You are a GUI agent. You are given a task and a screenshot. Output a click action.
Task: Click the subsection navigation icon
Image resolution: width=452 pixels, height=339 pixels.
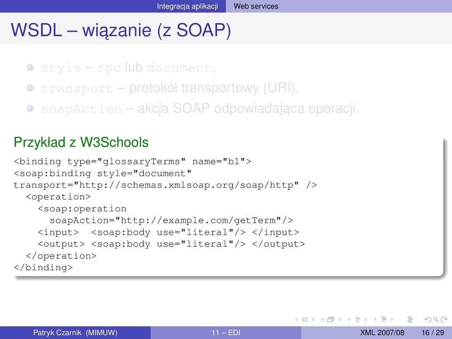pos(357,319)
